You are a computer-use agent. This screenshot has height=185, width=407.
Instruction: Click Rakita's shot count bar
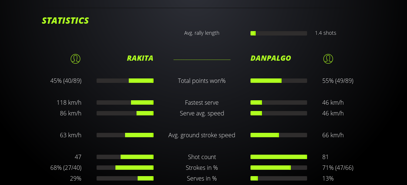coord(125,157)
